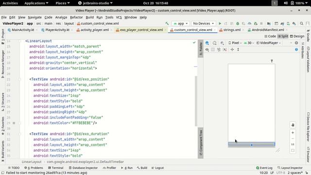The width and height of the screenshot is (311, 175).
Task: Open the No Devices dropdown
Action: pyautogui.click(x=203, y=23)
